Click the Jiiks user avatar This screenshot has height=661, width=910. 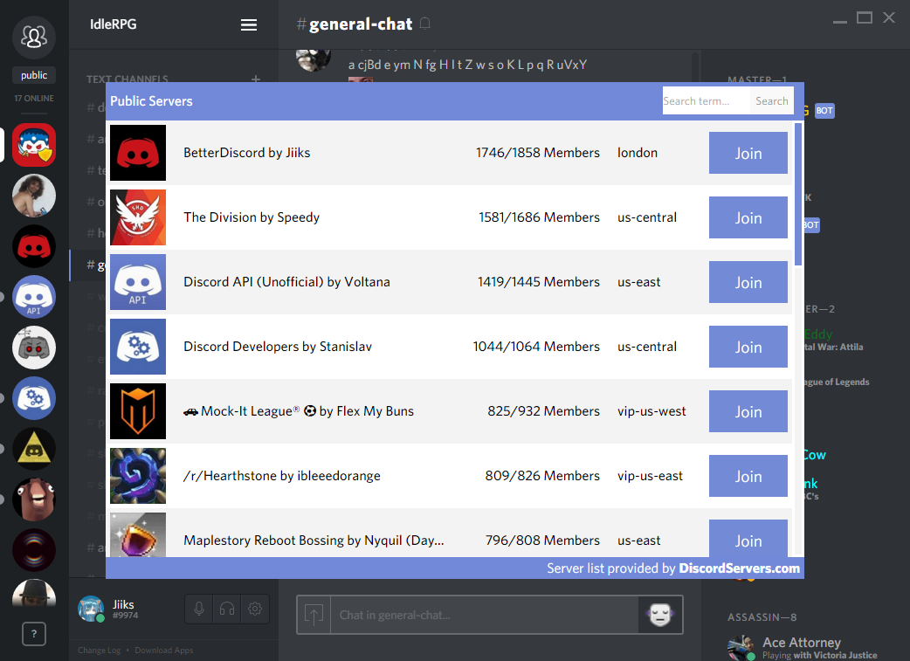coord(91,609)
